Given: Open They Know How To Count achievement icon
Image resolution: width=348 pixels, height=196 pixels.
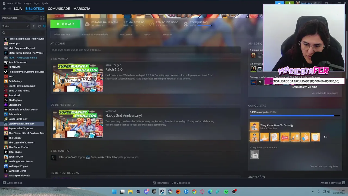Looking at the screenshot, I should pyautogui.click(x=254, y=127).
